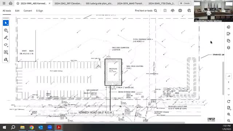
Task: Click the share with others icon
Action: (x=189, y=11)
